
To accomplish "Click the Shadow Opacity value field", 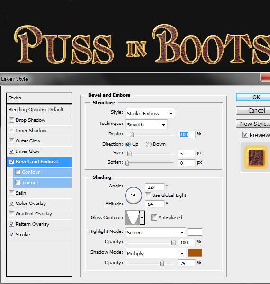I will [x=187, y=263].
